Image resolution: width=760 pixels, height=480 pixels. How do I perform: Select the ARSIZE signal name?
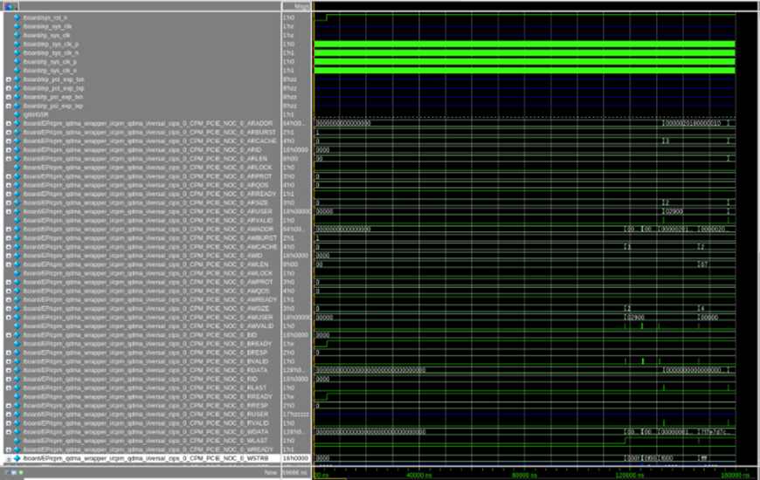pos(145,202)
